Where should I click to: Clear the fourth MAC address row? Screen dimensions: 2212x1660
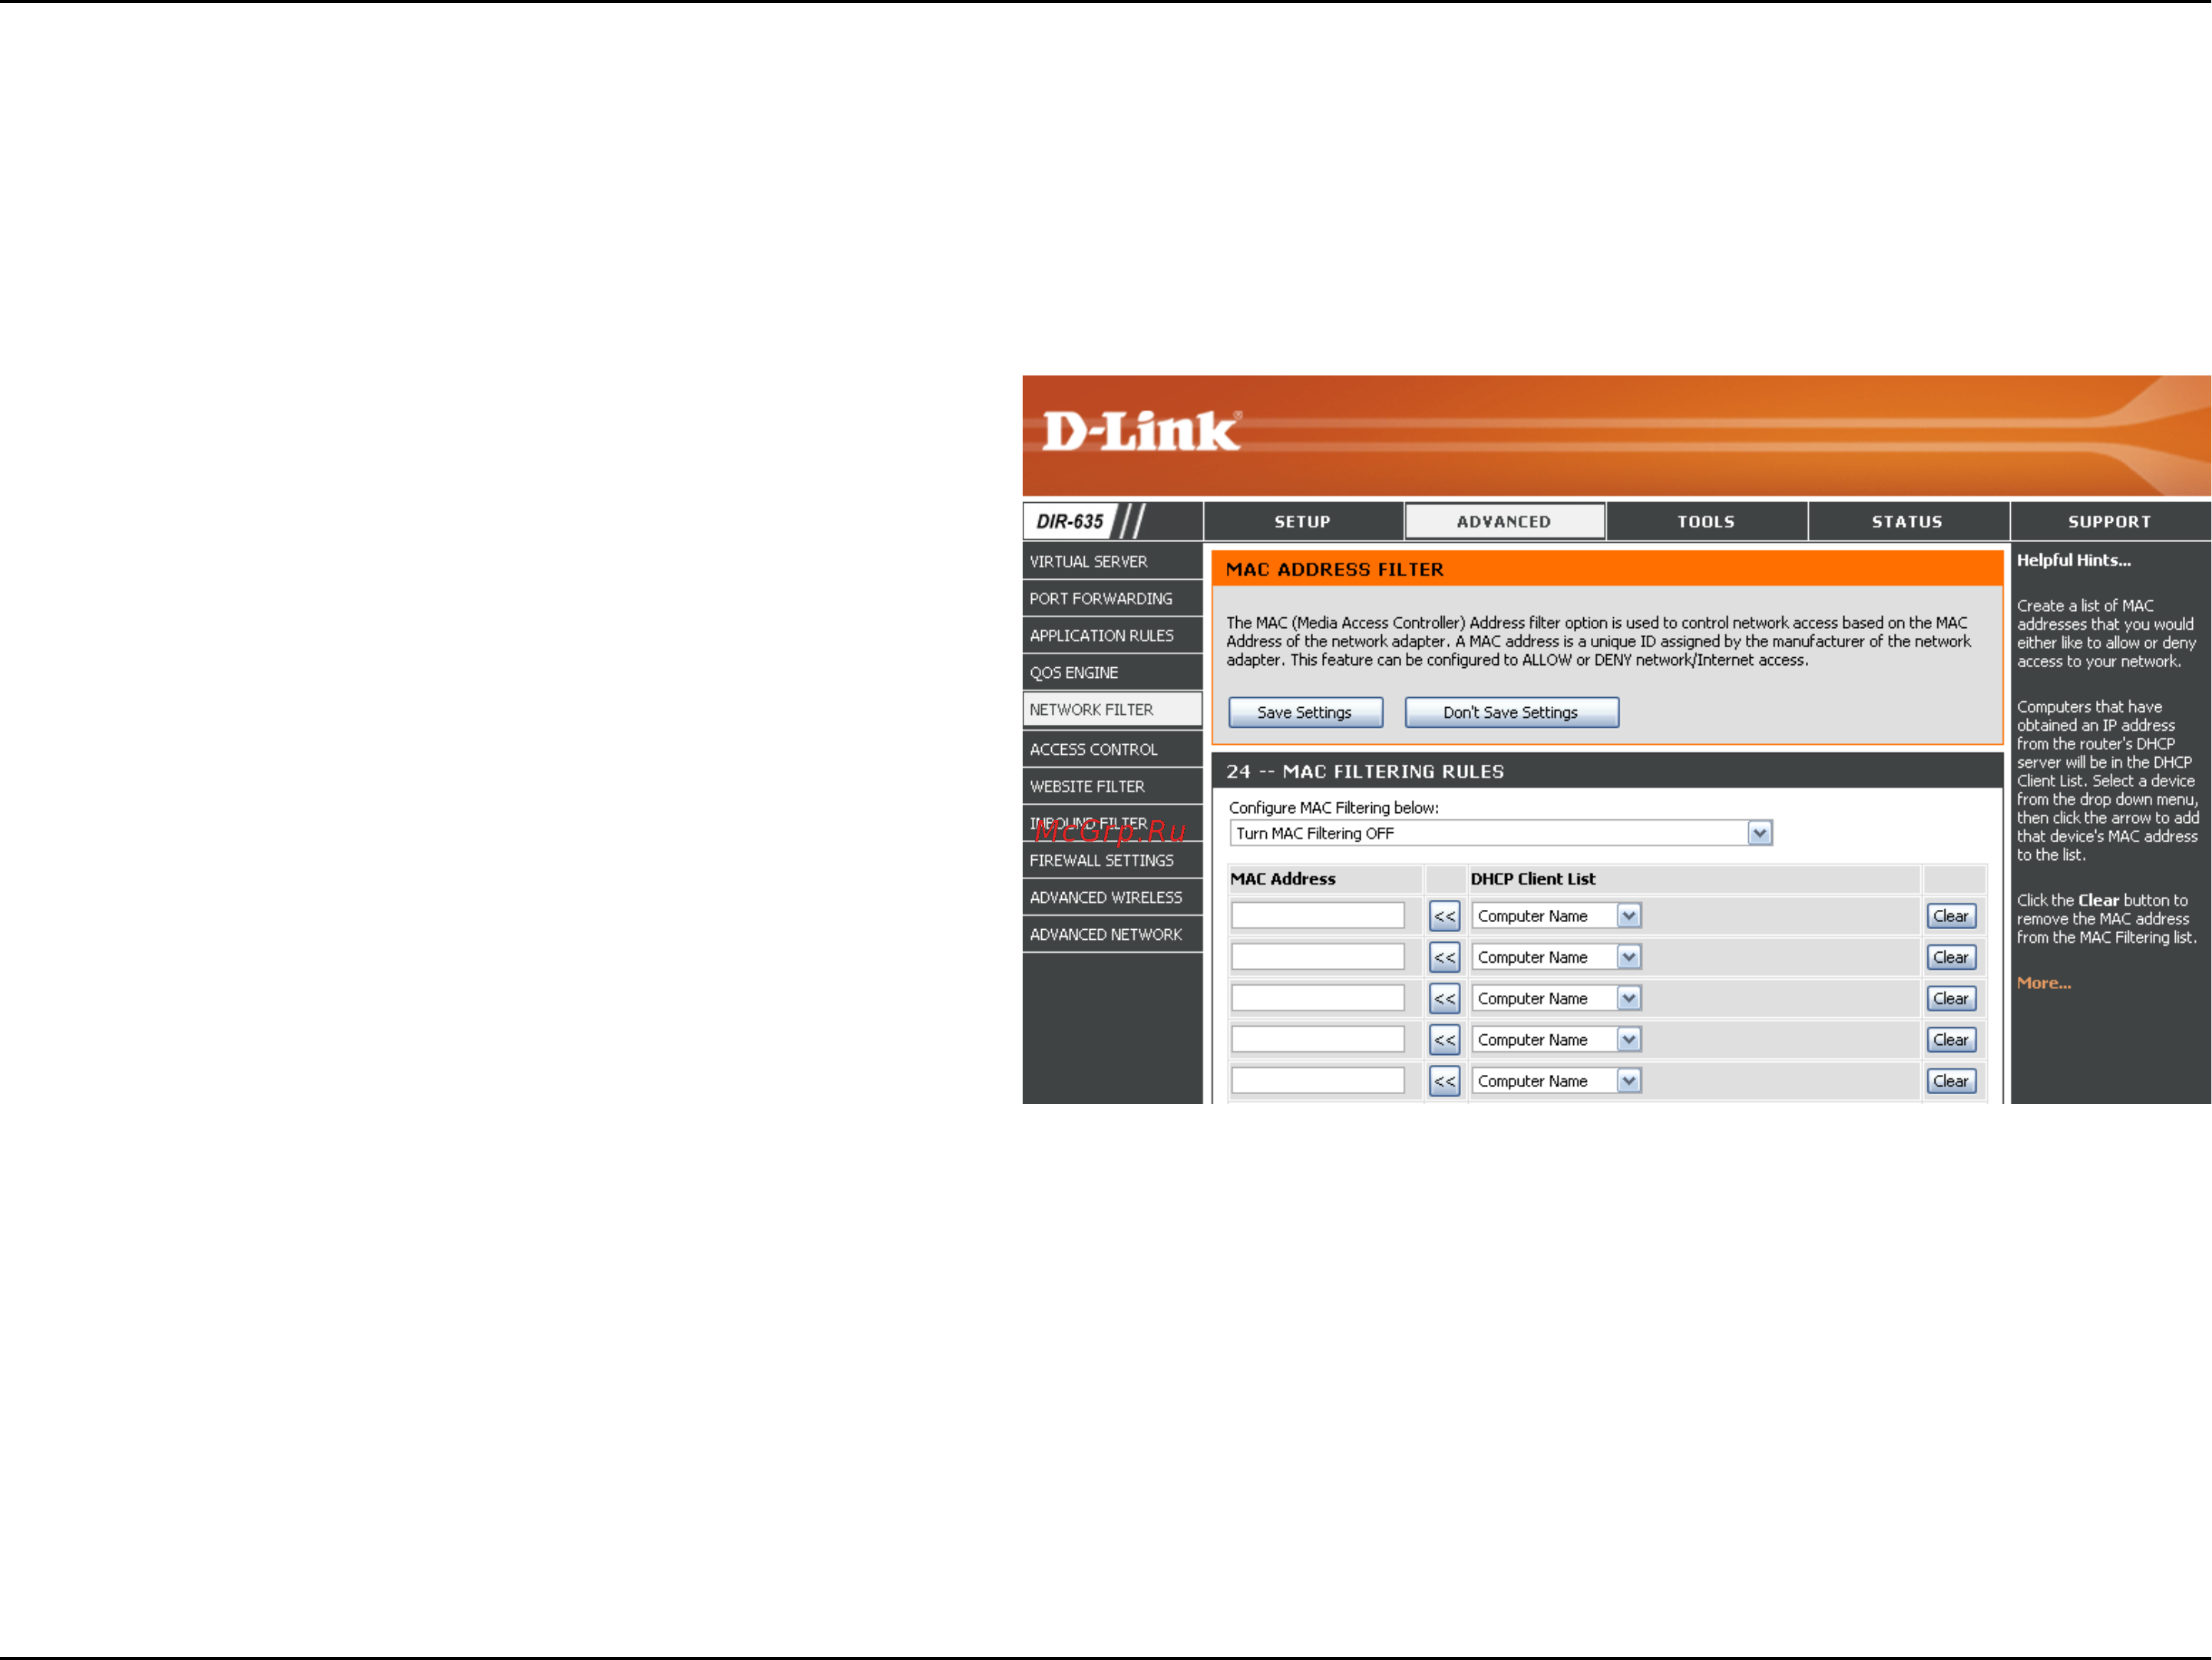pos(1950,1040)
